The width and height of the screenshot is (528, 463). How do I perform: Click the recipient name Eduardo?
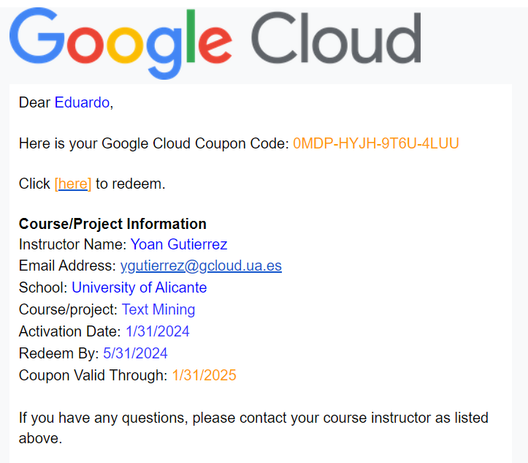click(x=83, y=102)
